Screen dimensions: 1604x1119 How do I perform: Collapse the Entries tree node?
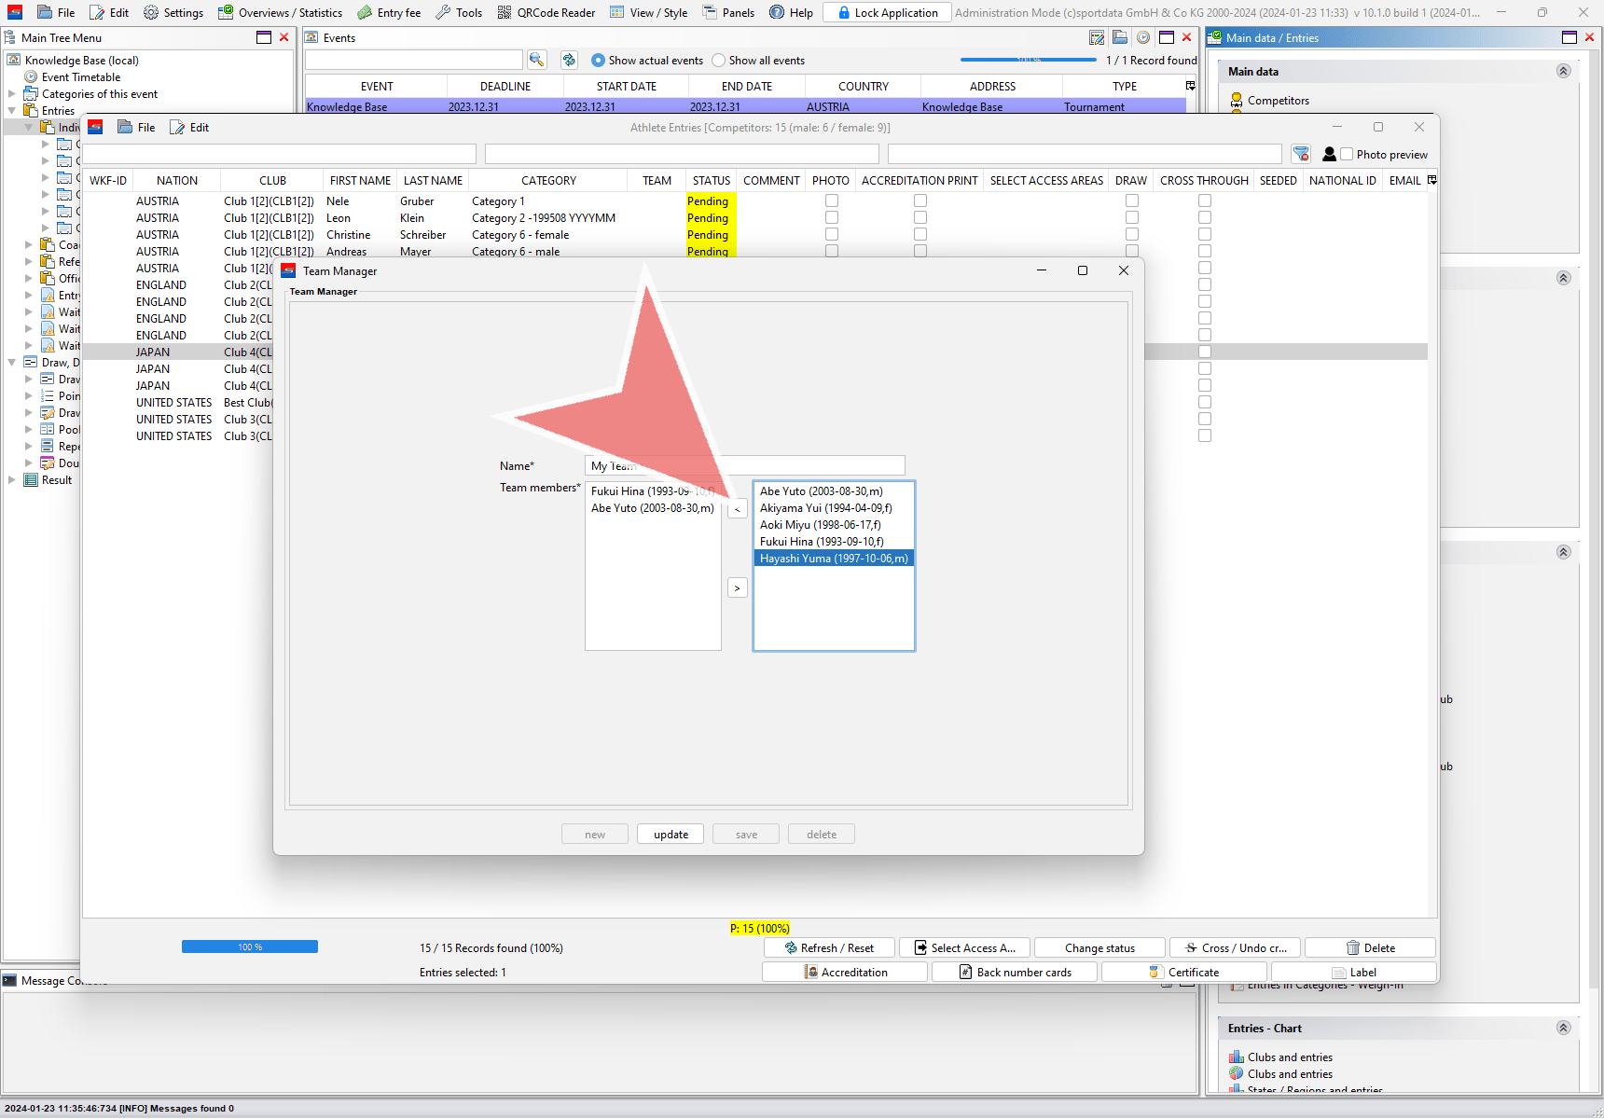pos(12,111)
